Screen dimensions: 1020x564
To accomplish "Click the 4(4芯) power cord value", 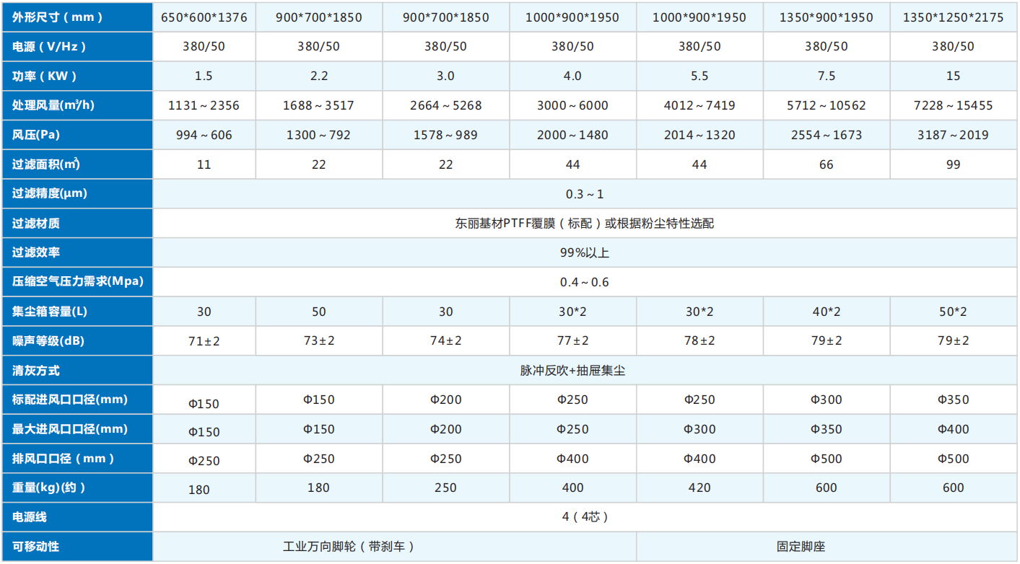I will pos(585,517).
